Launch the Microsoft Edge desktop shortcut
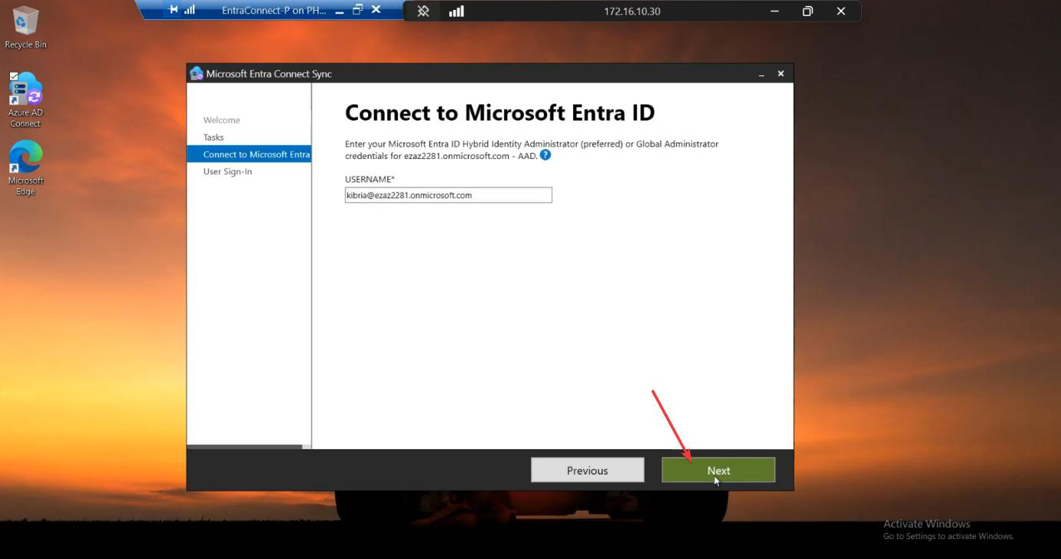Image resolution: width=1061 pixels, height=559 pixels. tap(25, 168)
